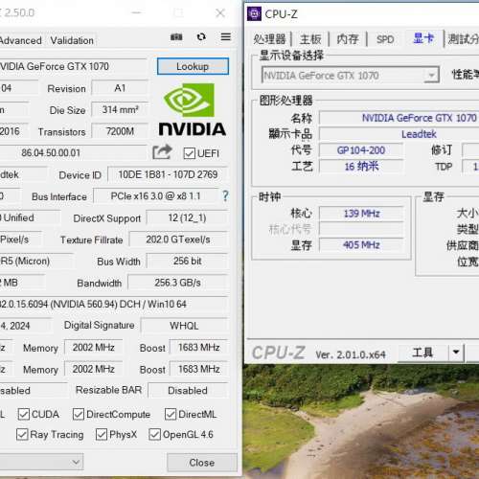This screenshot has width=479, height=479.
Task: Open CPU-Z 主板 tab
Action: click(x=310, y=39)
